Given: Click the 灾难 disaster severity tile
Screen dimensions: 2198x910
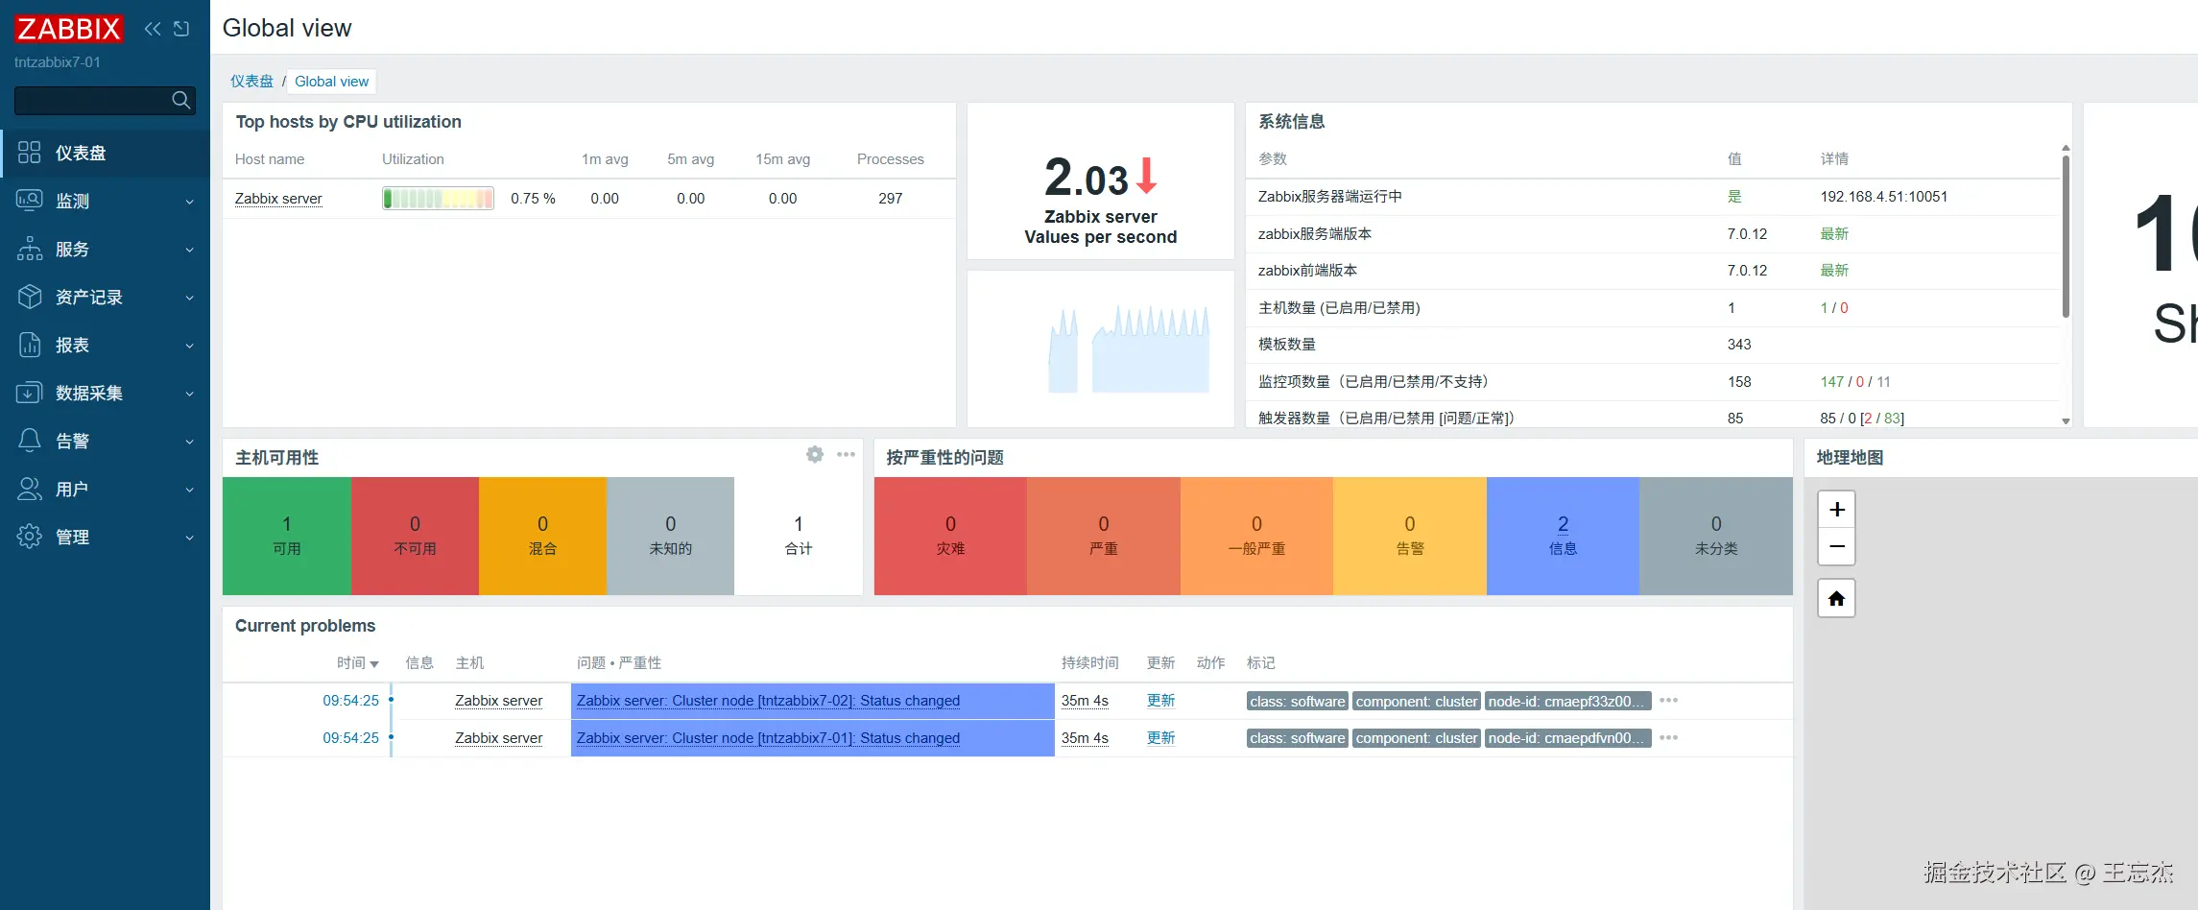Looking at the screenshot, I should 950,536.
